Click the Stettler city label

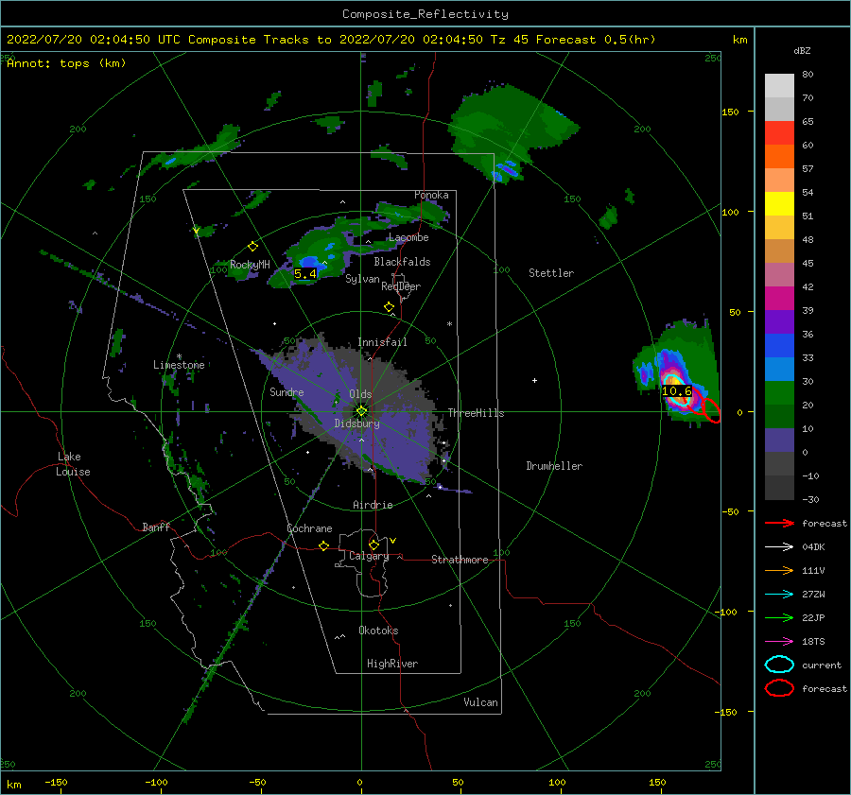click(x=551, y=273)
